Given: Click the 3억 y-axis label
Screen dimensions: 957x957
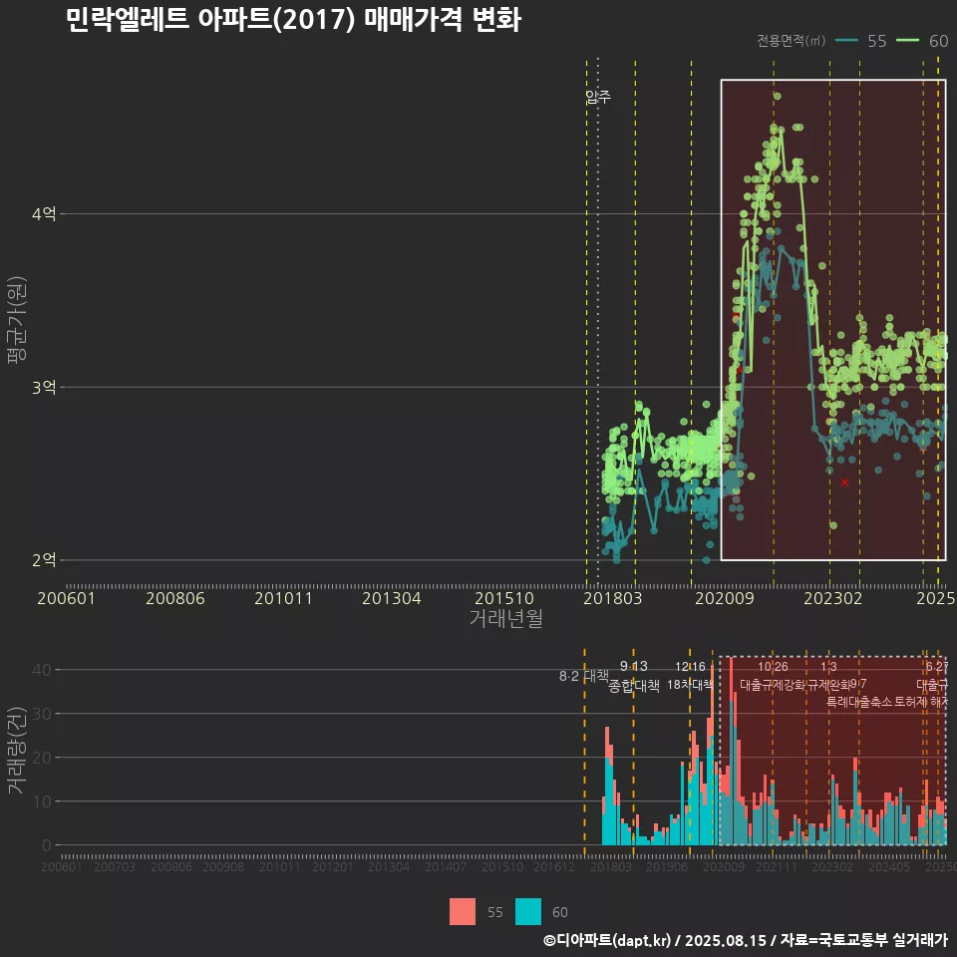Looking at the screenshot, I should point(44,388).
